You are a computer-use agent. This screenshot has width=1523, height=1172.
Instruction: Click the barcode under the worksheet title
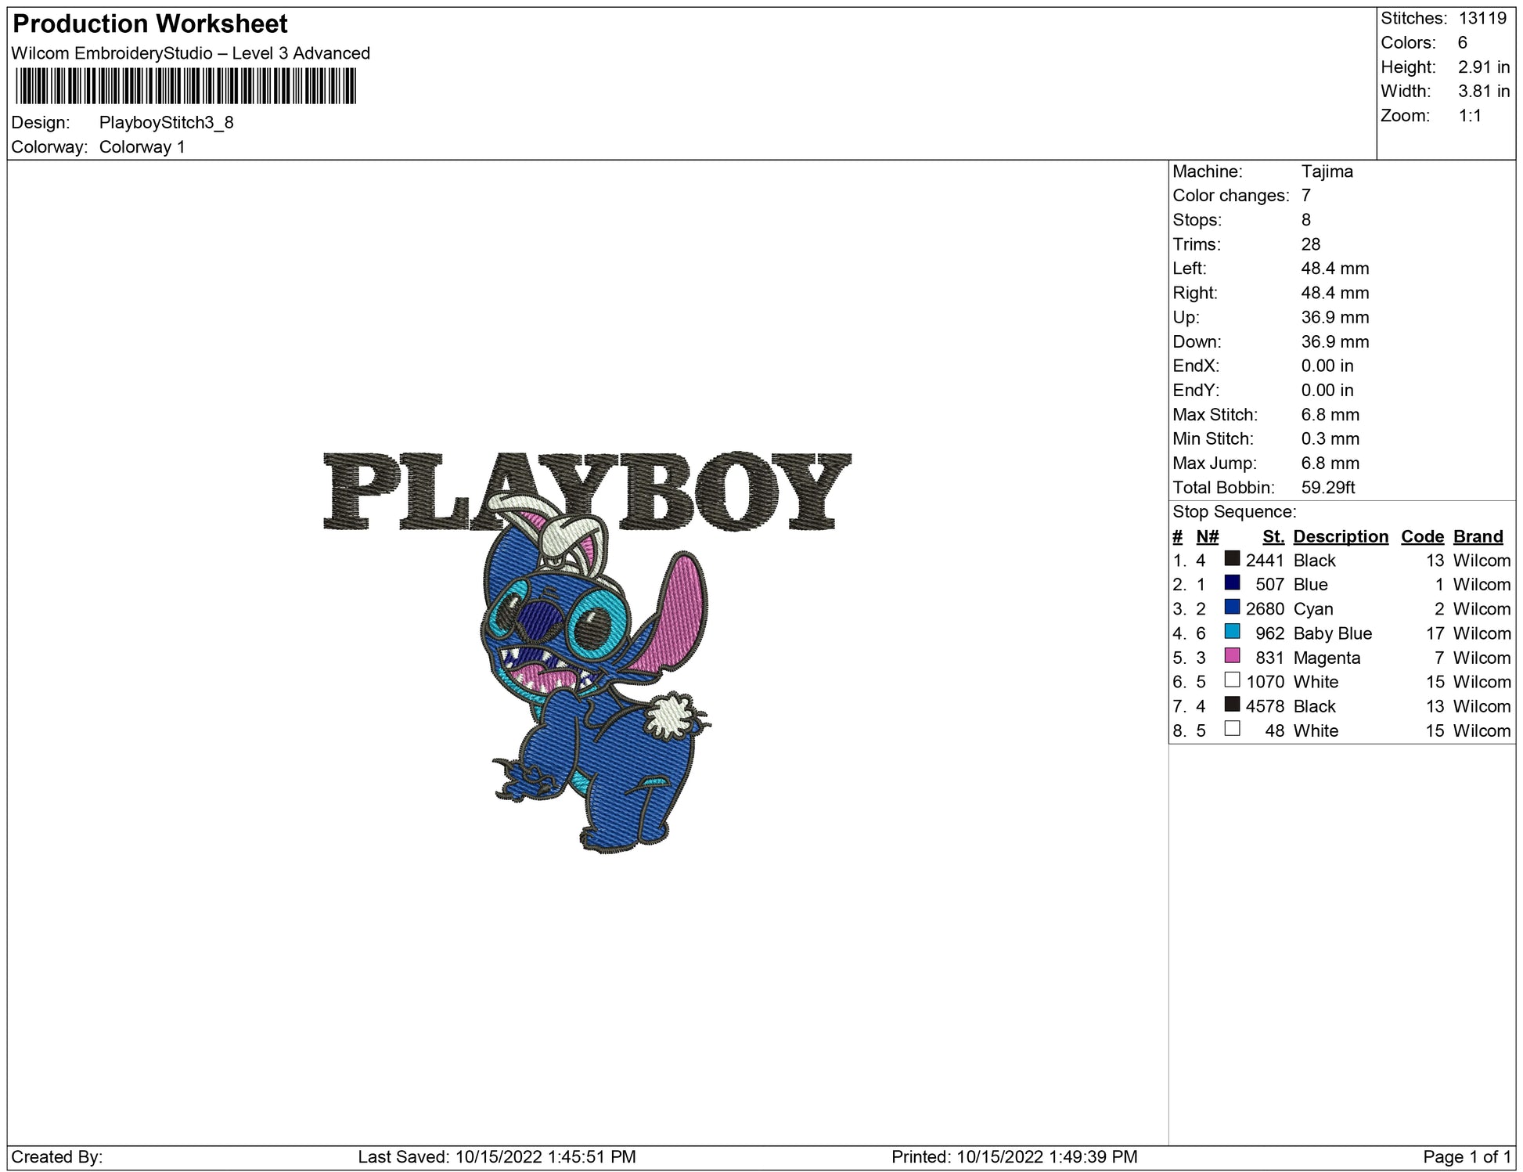185,86
